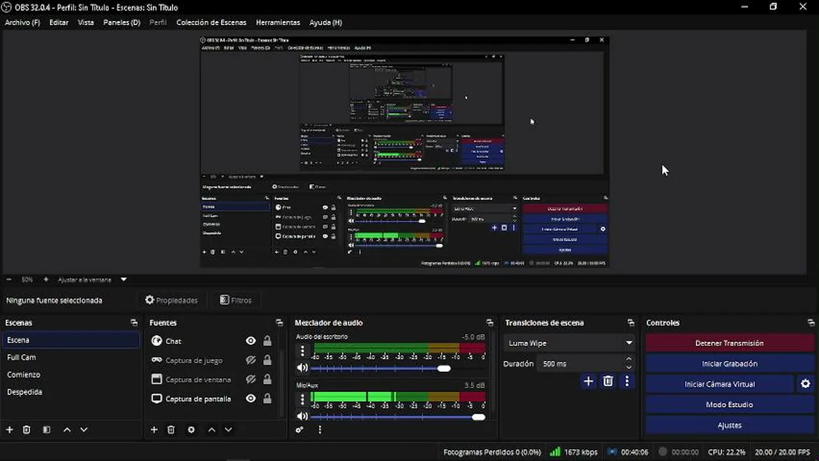The width and height of the screenshot is (819, 461).
Task: Open Filtros button
Action: pos(235,300)
